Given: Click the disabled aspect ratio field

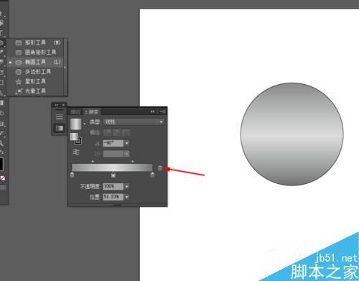Looking at the screenshot, I should [113, 154].
